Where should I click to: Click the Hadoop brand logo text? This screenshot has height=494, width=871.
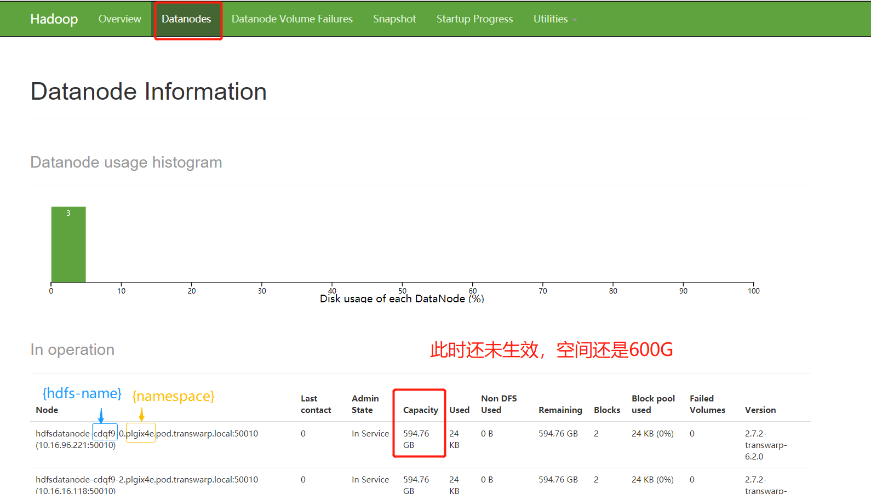coord(54,19)
